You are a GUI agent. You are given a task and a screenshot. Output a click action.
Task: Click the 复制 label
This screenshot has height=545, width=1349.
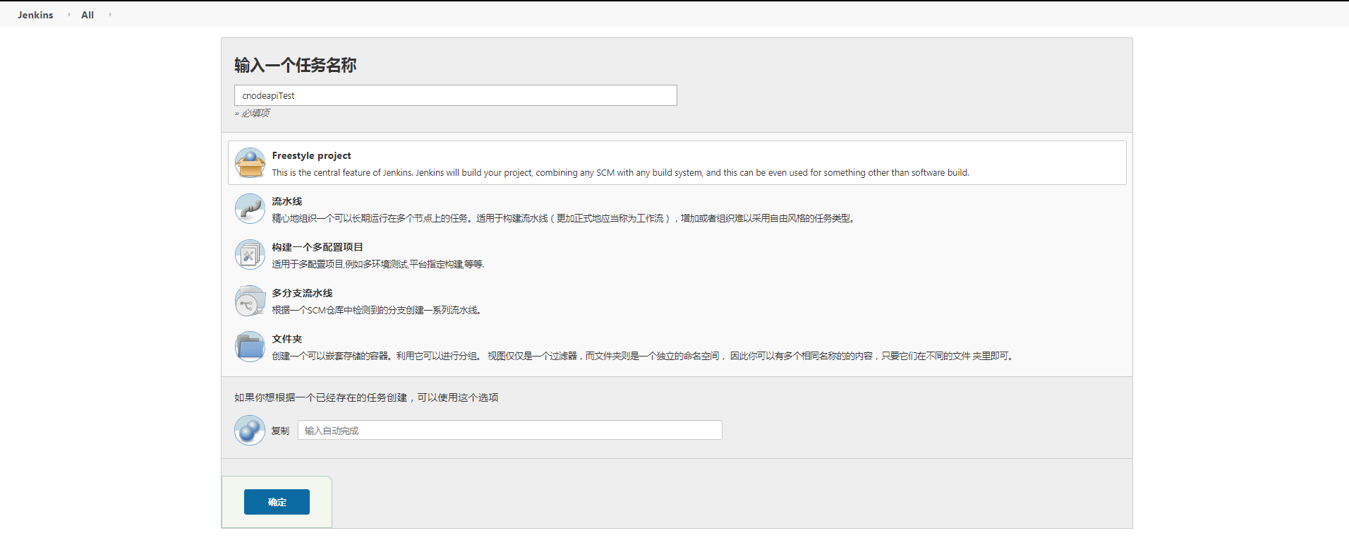coord(280,431)
